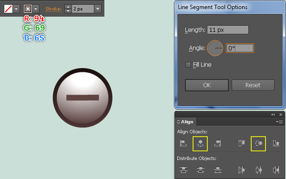The width and height of the screenshot is (286, 179).
Task: Click OK in Line Segment Tool Options
Action: coord(207,85)
